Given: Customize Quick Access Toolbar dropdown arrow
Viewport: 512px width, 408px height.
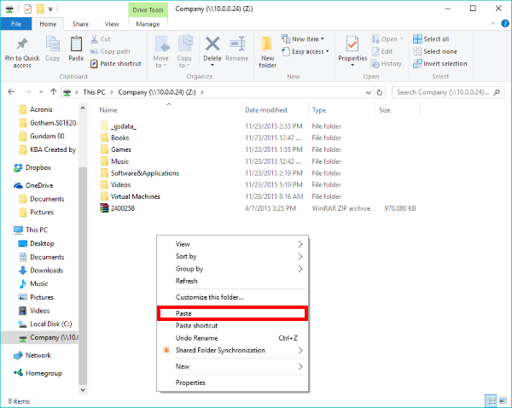Looking at the screenshot, I should tap(50, 9).
